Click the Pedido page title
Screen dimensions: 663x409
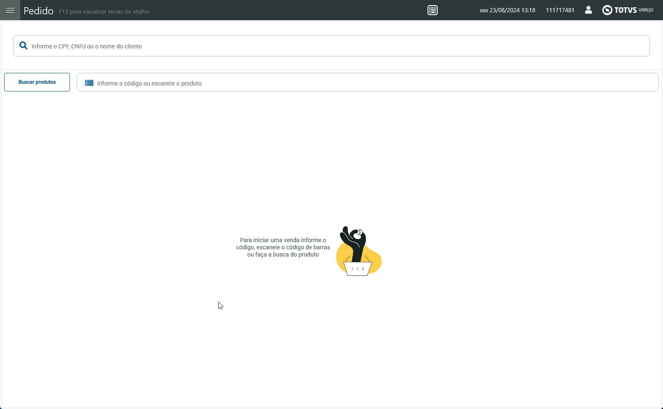pyautogui.click(x=38, y=11)
